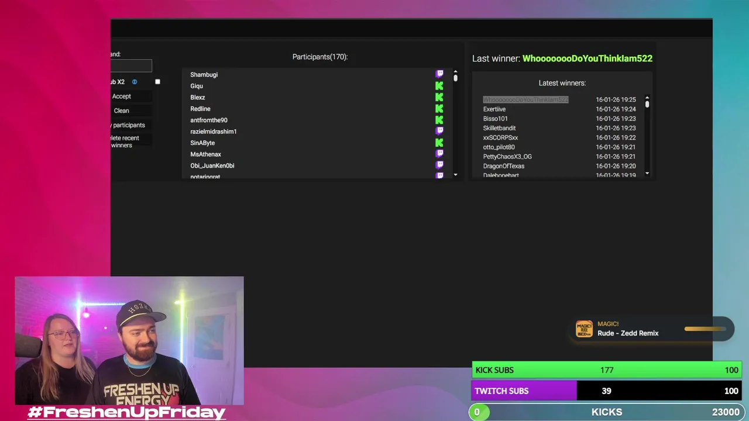This screenshot has height=421, width=749.
Task: Click the participants list scroll-down arrow
Action: [455, 175]
